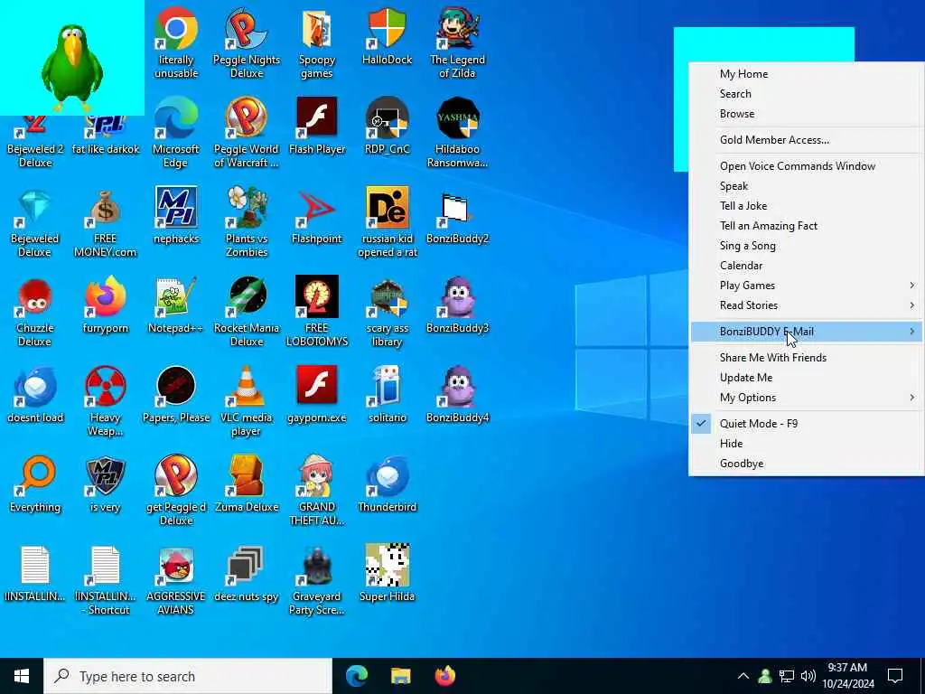925x694 pixels.
Task: Open the nephacks MPI icon
Action: (x=176, y=215)
